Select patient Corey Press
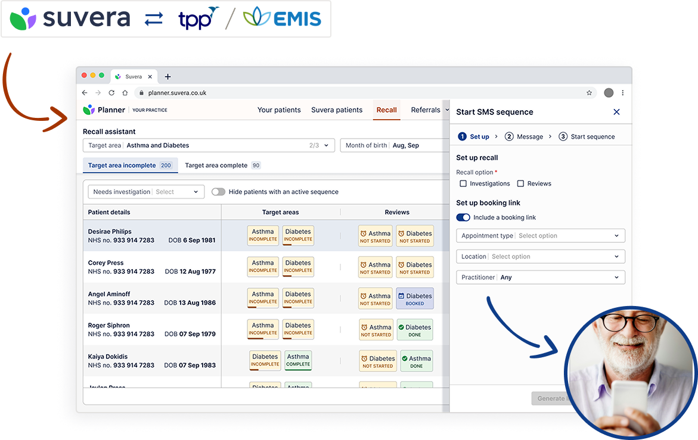The image size is (698, 440). (x=152, y=267)
